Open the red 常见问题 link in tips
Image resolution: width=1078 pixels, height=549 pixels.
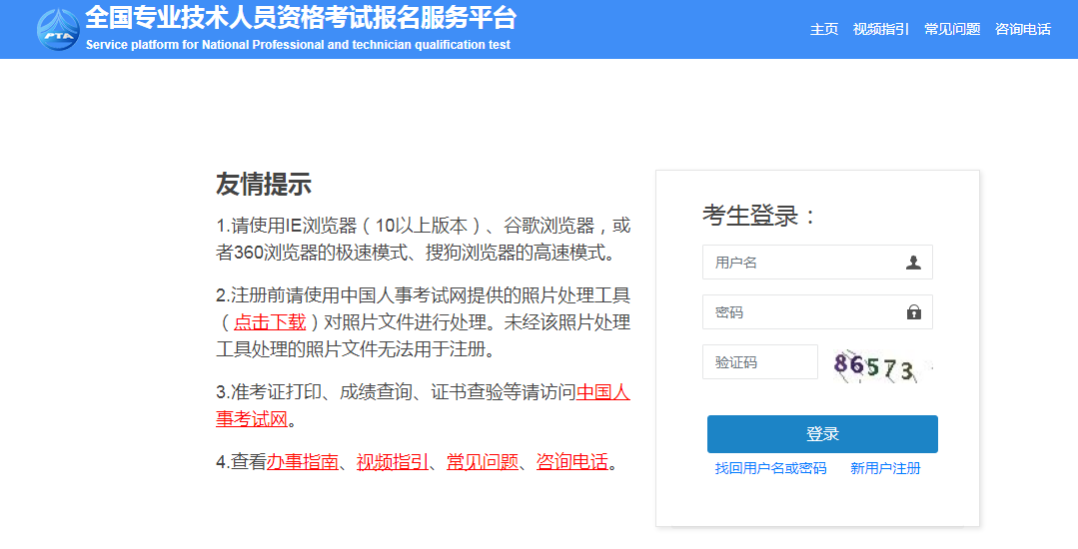coord(483,462)
